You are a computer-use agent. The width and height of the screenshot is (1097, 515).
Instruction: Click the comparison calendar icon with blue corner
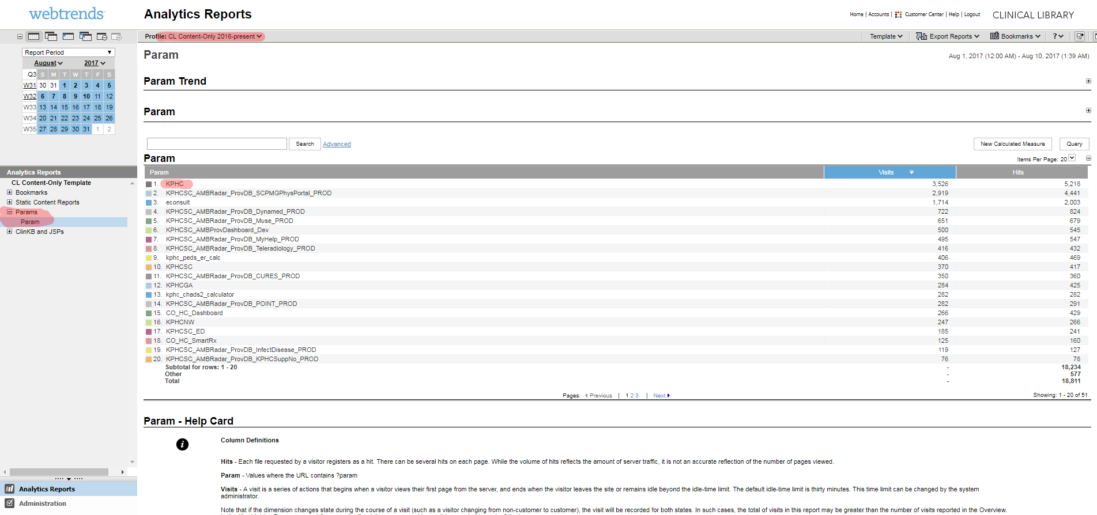pos(85,36)
